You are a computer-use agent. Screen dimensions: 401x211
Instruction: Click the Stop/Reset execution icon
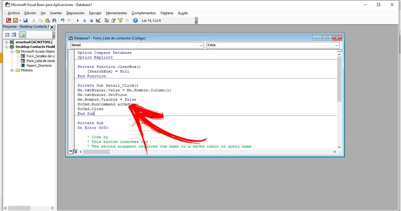click(91, 20)
